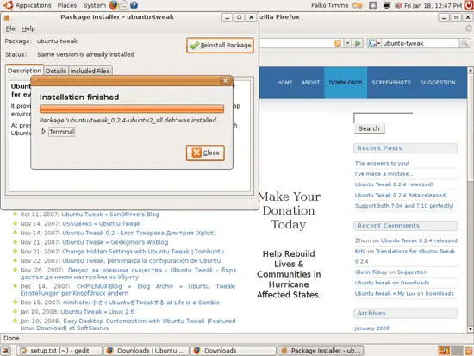This screenshot has height=356, width=474.
Task: Launch Firefox from top panel icon
Action: (x=114, y=5)
